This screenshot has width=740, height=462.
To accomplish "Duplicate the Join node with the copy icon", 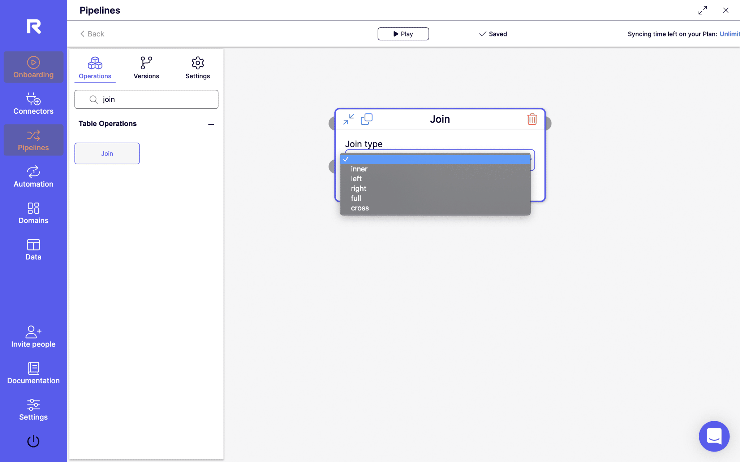I will 366,119.
